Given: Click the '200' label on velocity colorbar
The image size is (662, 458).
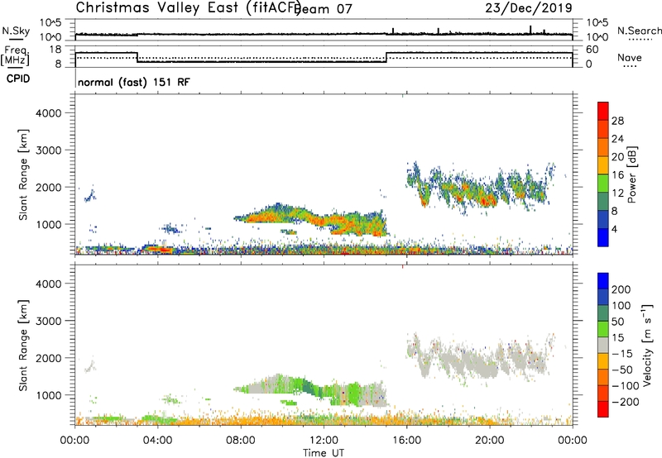Looking at the screenshot, I should [621, 289].
